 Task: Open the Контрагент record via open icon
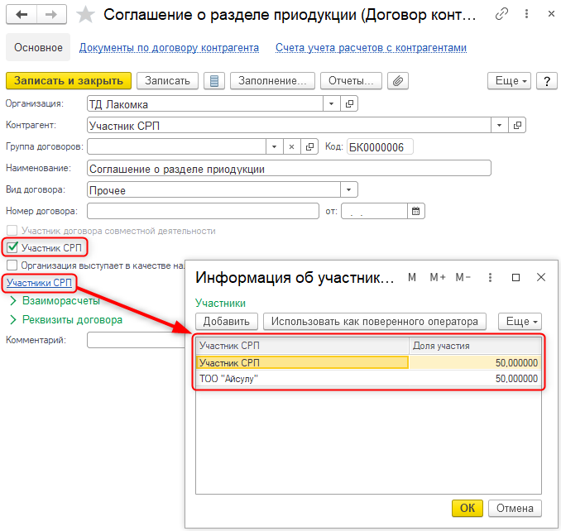pyautogui.click(x=519, y=125)
